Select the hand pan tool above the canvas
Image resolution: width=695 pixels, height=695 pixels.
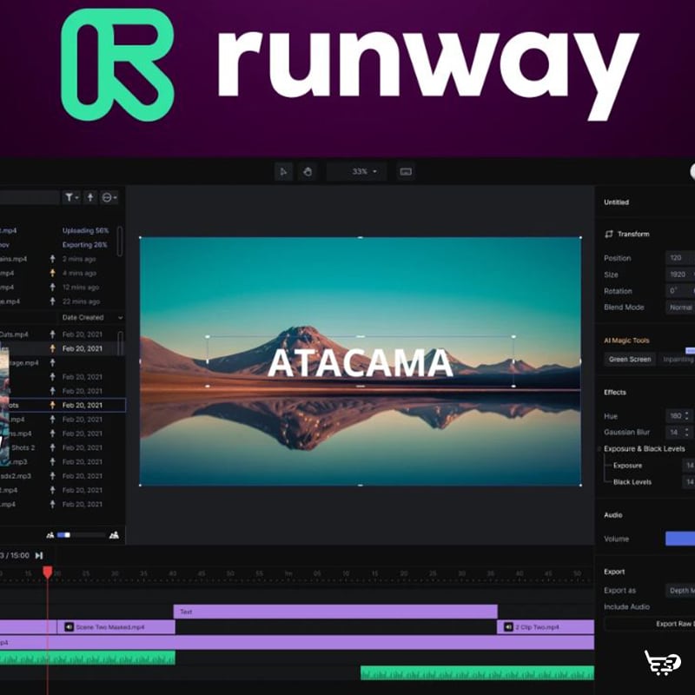(308, 171)
